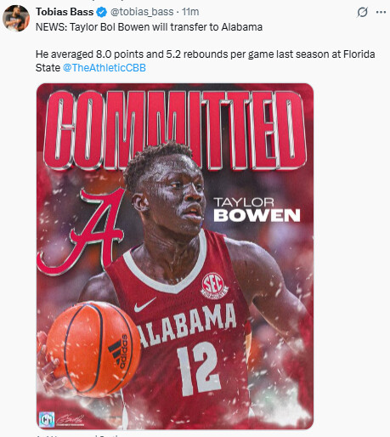Click the Alabama script A logo
Image resolution: width=390 pixels, height=437 pixels.
pyautogui.click(x=82, y=231)
